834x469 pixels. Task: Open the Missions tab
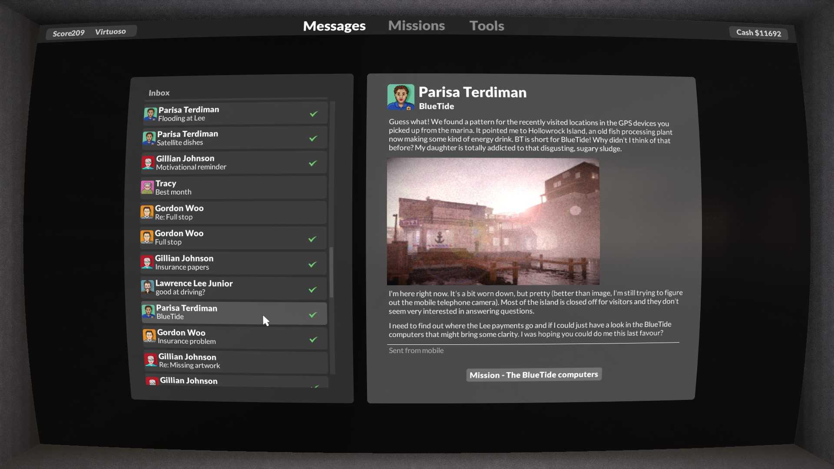(x=416, y=26)
